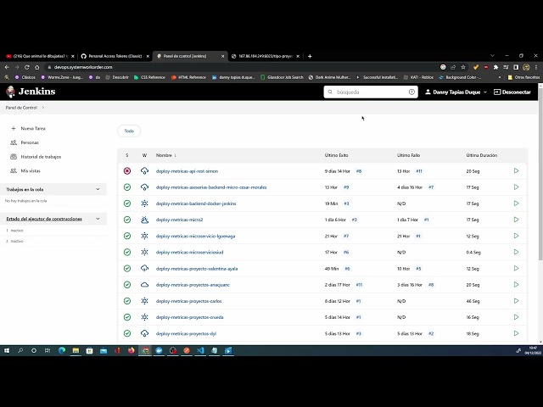The image size is (543, 407).
Task: Open File Explorer from taskbar
Action: pyautogui.click(x=76, y=350)
